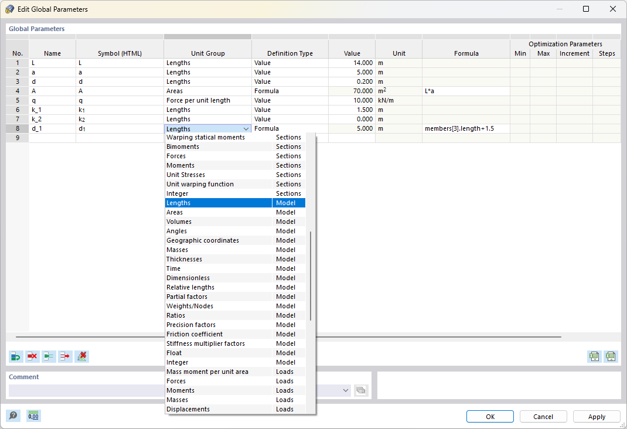Click the Apply button
Viewport: 627px width, 429px height.
[x=597, y=416]
